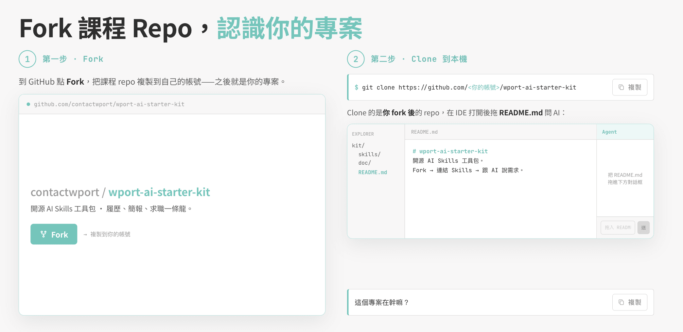Image resolution: width=683 pixels, height=332 pixels.
Task: Click the "這個專案在幹嘛？" prompt text
Action: click(x=382, y=303)
